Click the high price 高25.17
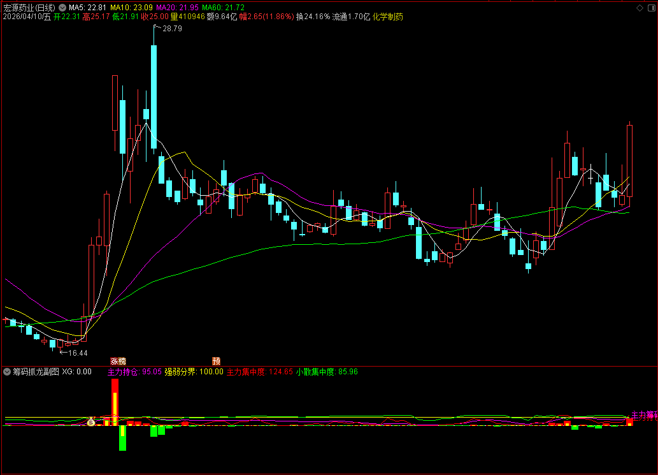This screenshot has height=475, width=658. [x=96, y=17]
